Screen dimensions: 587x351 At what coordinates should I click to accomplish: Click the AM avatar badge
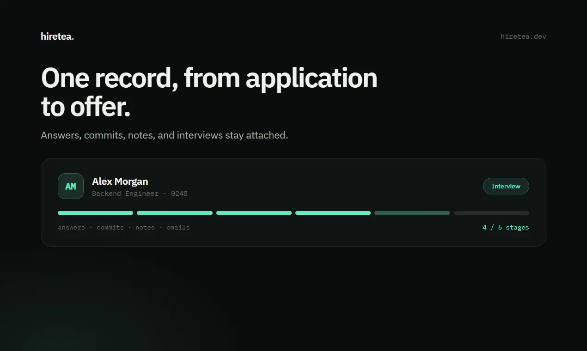click(71, 186)
